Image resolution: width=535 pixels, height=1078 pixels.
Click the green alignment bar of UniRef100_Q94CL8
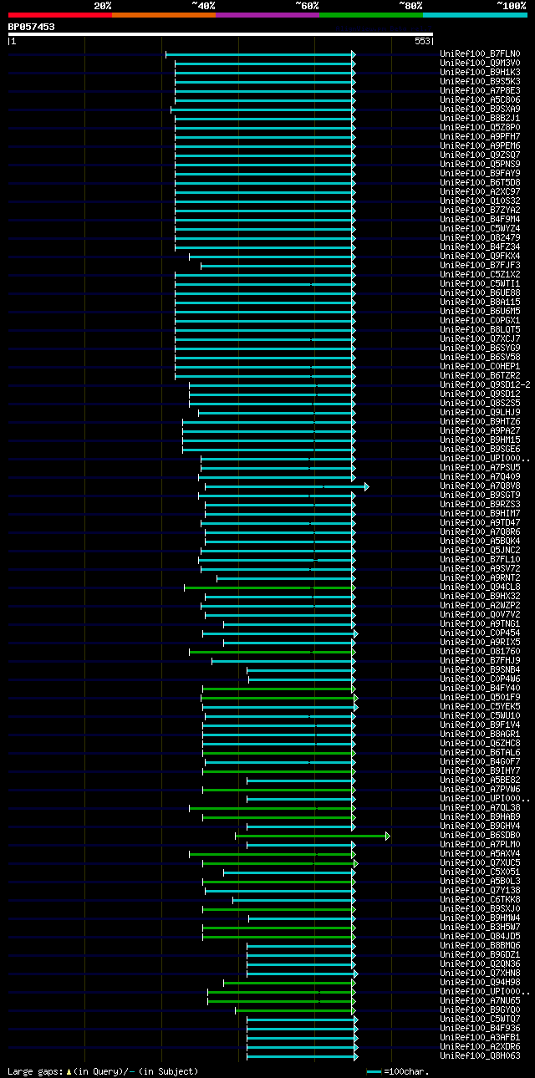pyautogui.click(x=270, y=587)
